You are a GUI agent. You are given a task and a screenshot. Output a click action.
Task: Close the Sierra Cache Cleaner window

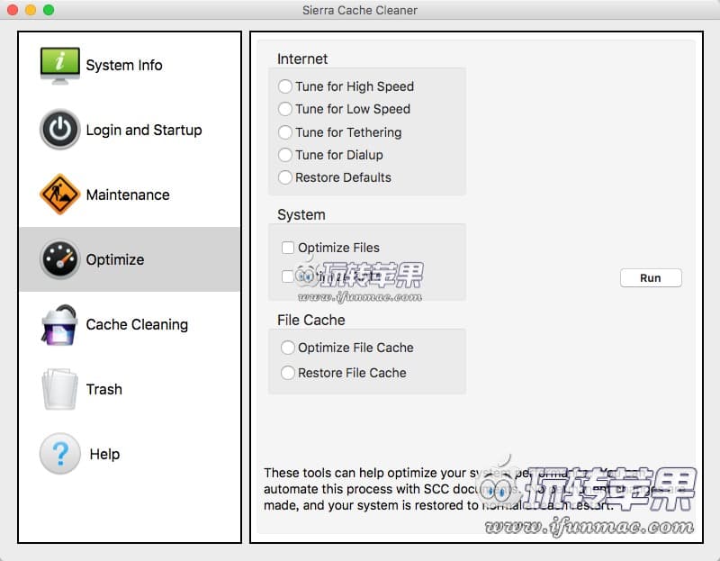tap(13, 10)
